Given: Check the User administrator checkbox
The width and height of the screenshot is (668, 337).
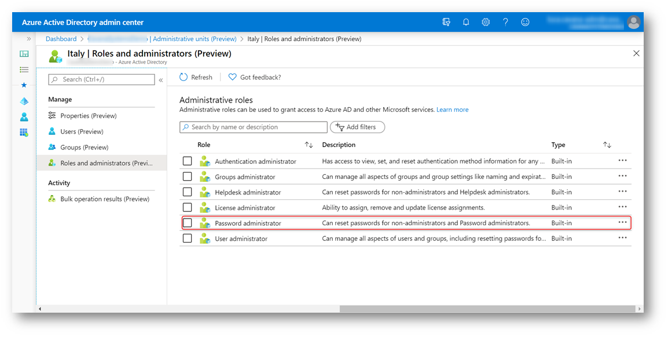Looking at the screenshot, I should tap(188, 238).
